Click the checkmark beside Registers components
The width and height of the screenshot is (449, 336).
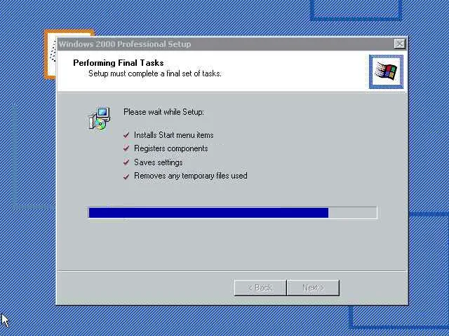click(126, 148)
